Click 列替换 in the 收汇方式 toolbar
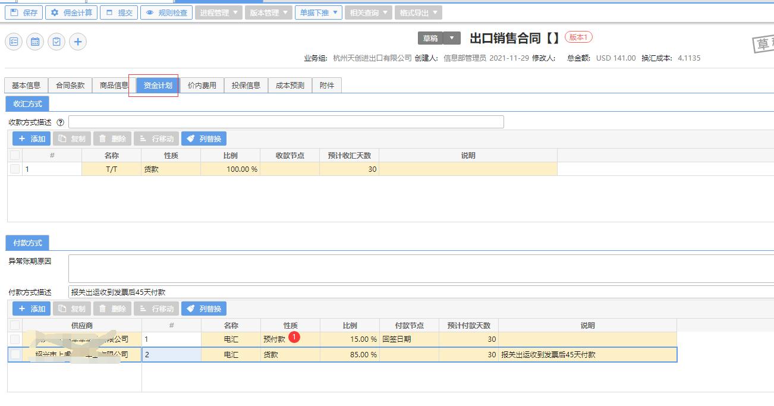 204,138
